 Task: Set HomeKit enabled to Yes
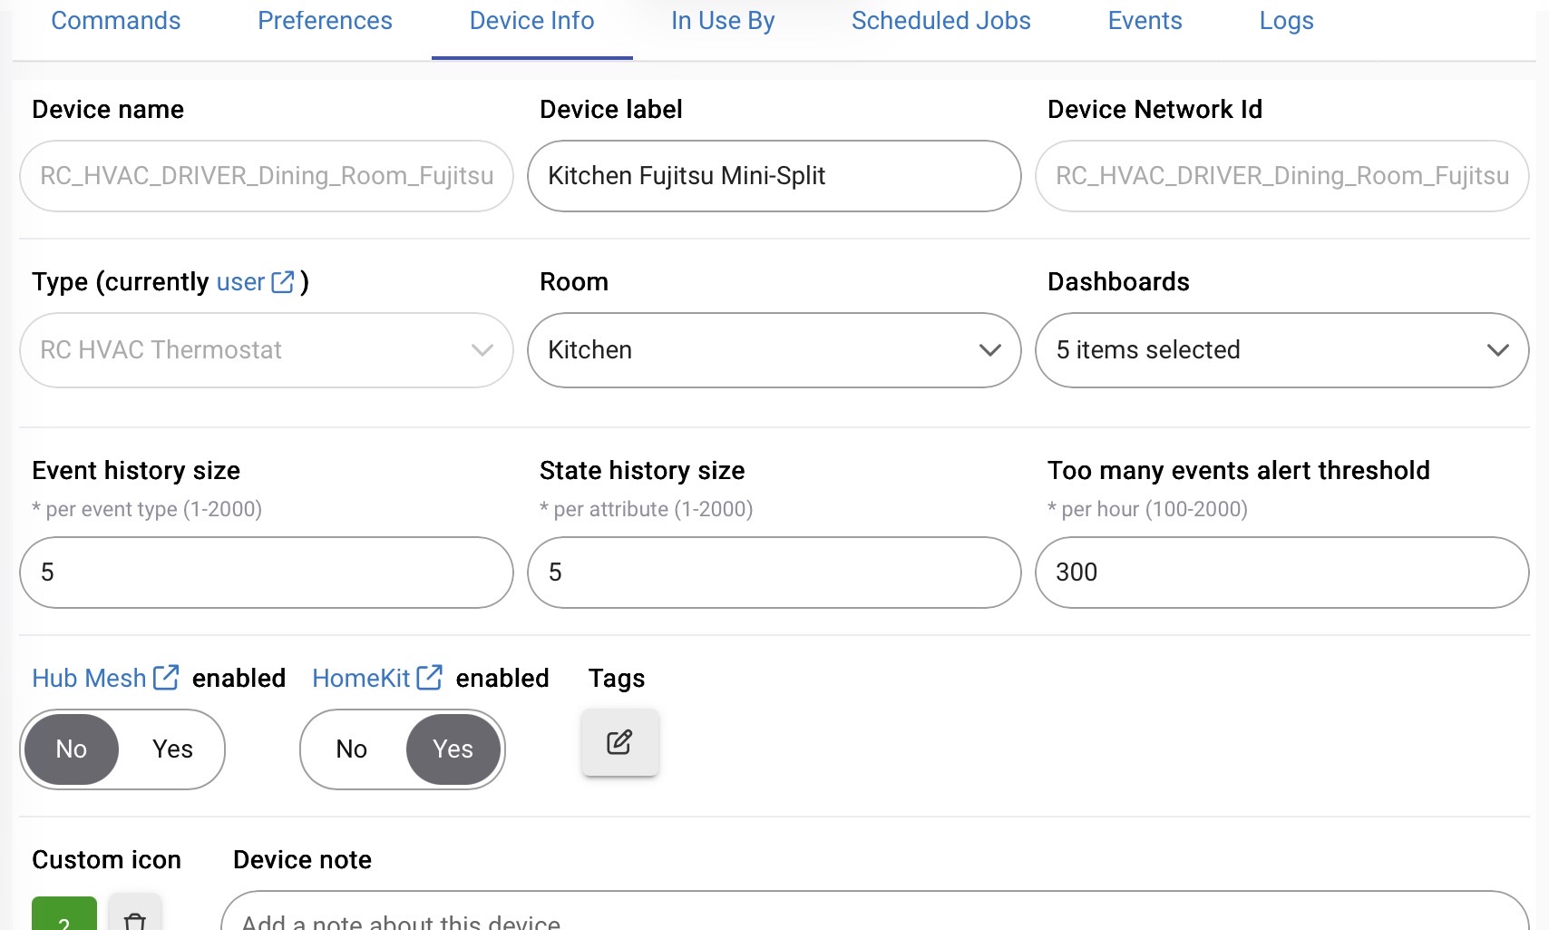tap(453, 749)
